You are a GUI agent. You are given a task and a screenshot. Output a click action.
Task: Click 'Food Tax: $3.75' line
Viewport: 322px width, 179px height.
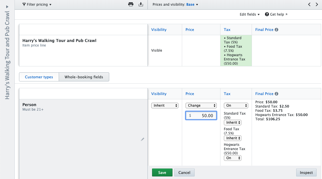coord(269,110)
